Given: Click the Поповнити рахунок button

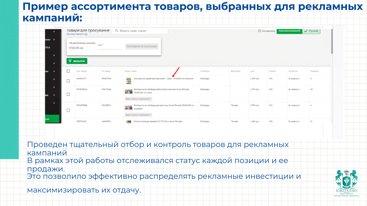Looking at the screenshot, I should click(x=142, y=46).
